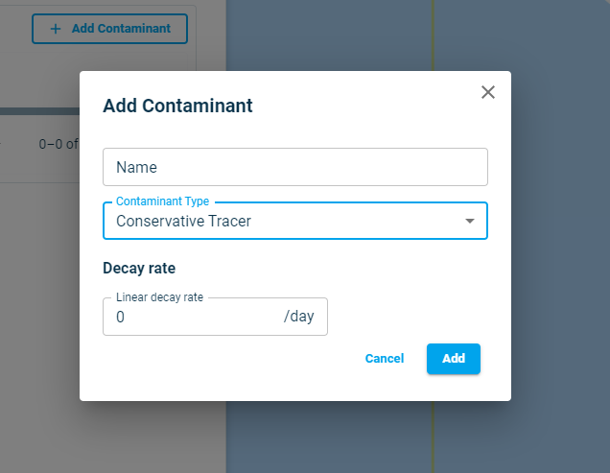Viewport: 610px width, 473px height.
Task: Click the dimmed backdrop left of dialog
Action: pyautogui.click(x=38, y=288)
